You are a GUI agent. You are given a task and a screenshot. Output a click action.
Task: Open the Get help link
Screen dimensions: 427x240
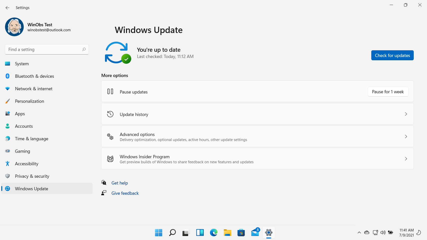[x=120, y=183]
